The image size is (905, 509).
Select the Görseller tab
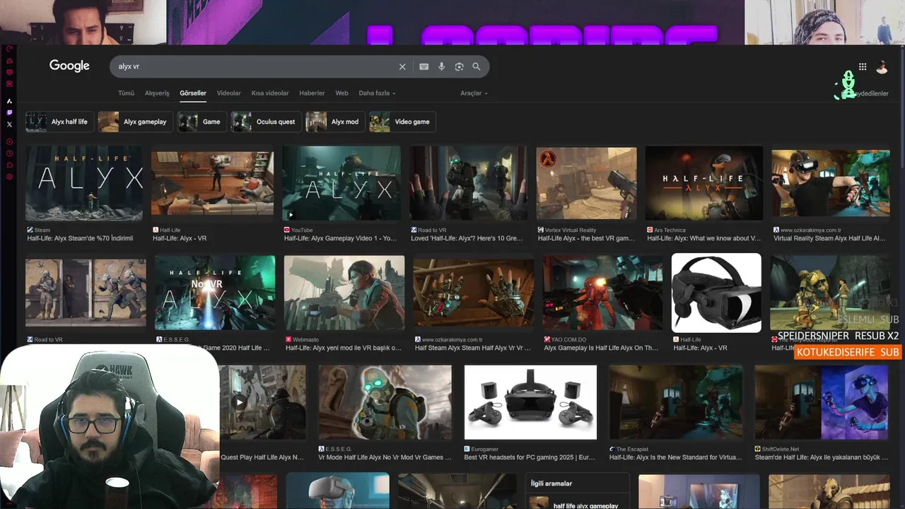point(193,93)
